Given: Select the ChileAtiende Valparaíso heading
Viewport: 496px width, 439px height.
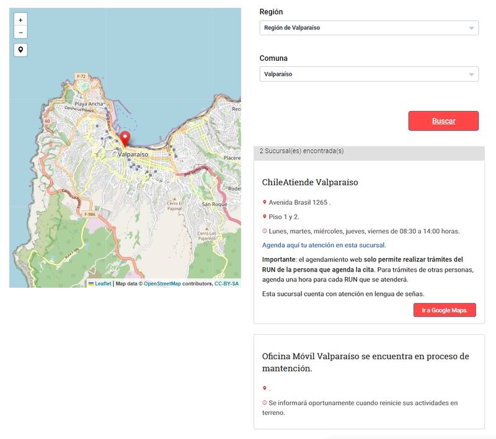Looking at the screenshot, I should tap(310, 182).
